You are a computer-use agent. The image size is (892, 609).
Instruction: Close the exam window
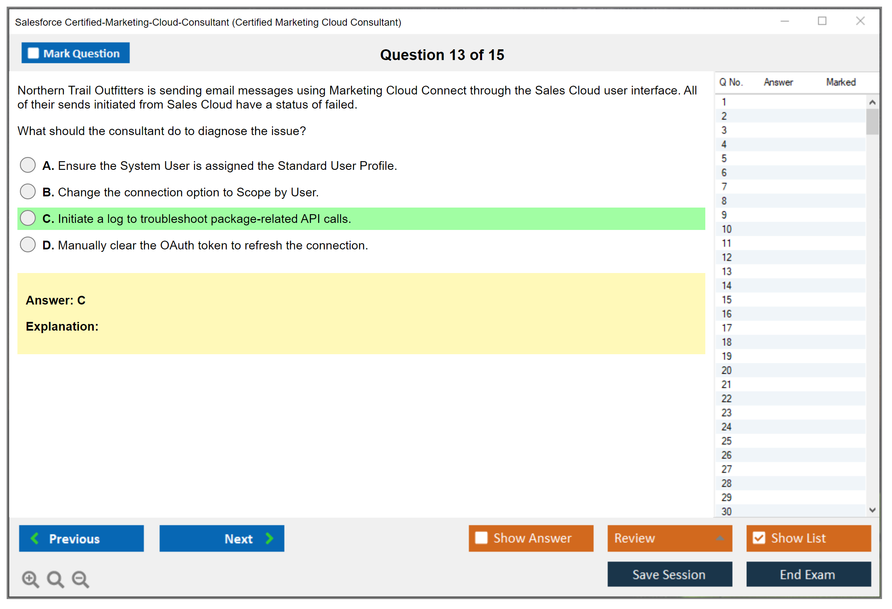pyautogui.click(x=860, y=21)
